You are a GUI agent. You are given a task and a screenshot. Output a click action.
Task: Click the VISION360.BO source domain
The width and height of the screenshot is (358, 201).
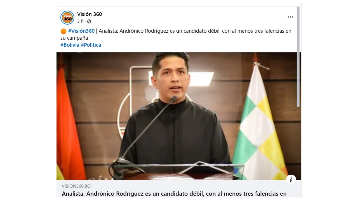(76, 186)
